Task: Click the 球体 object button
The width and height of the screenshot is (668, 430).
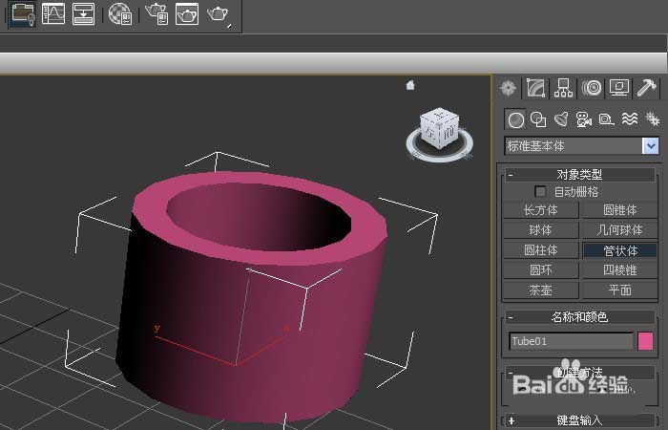Action: coord(540,230)
